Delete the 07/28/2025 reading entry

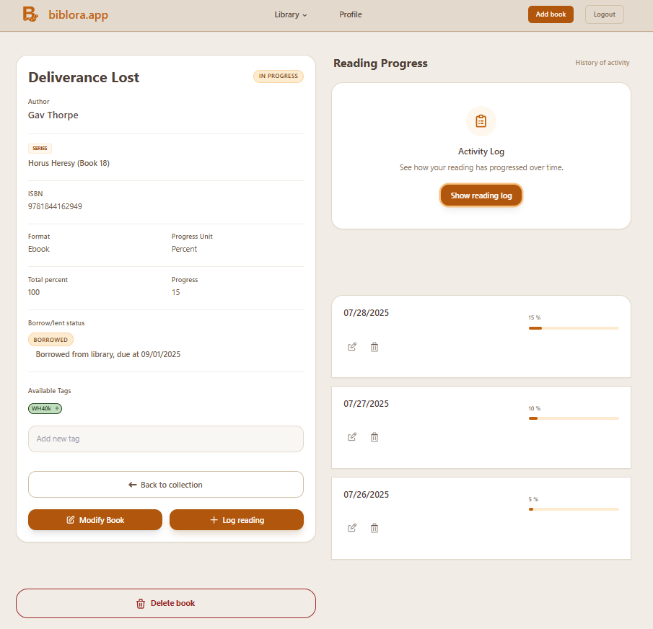click(374, 347)
